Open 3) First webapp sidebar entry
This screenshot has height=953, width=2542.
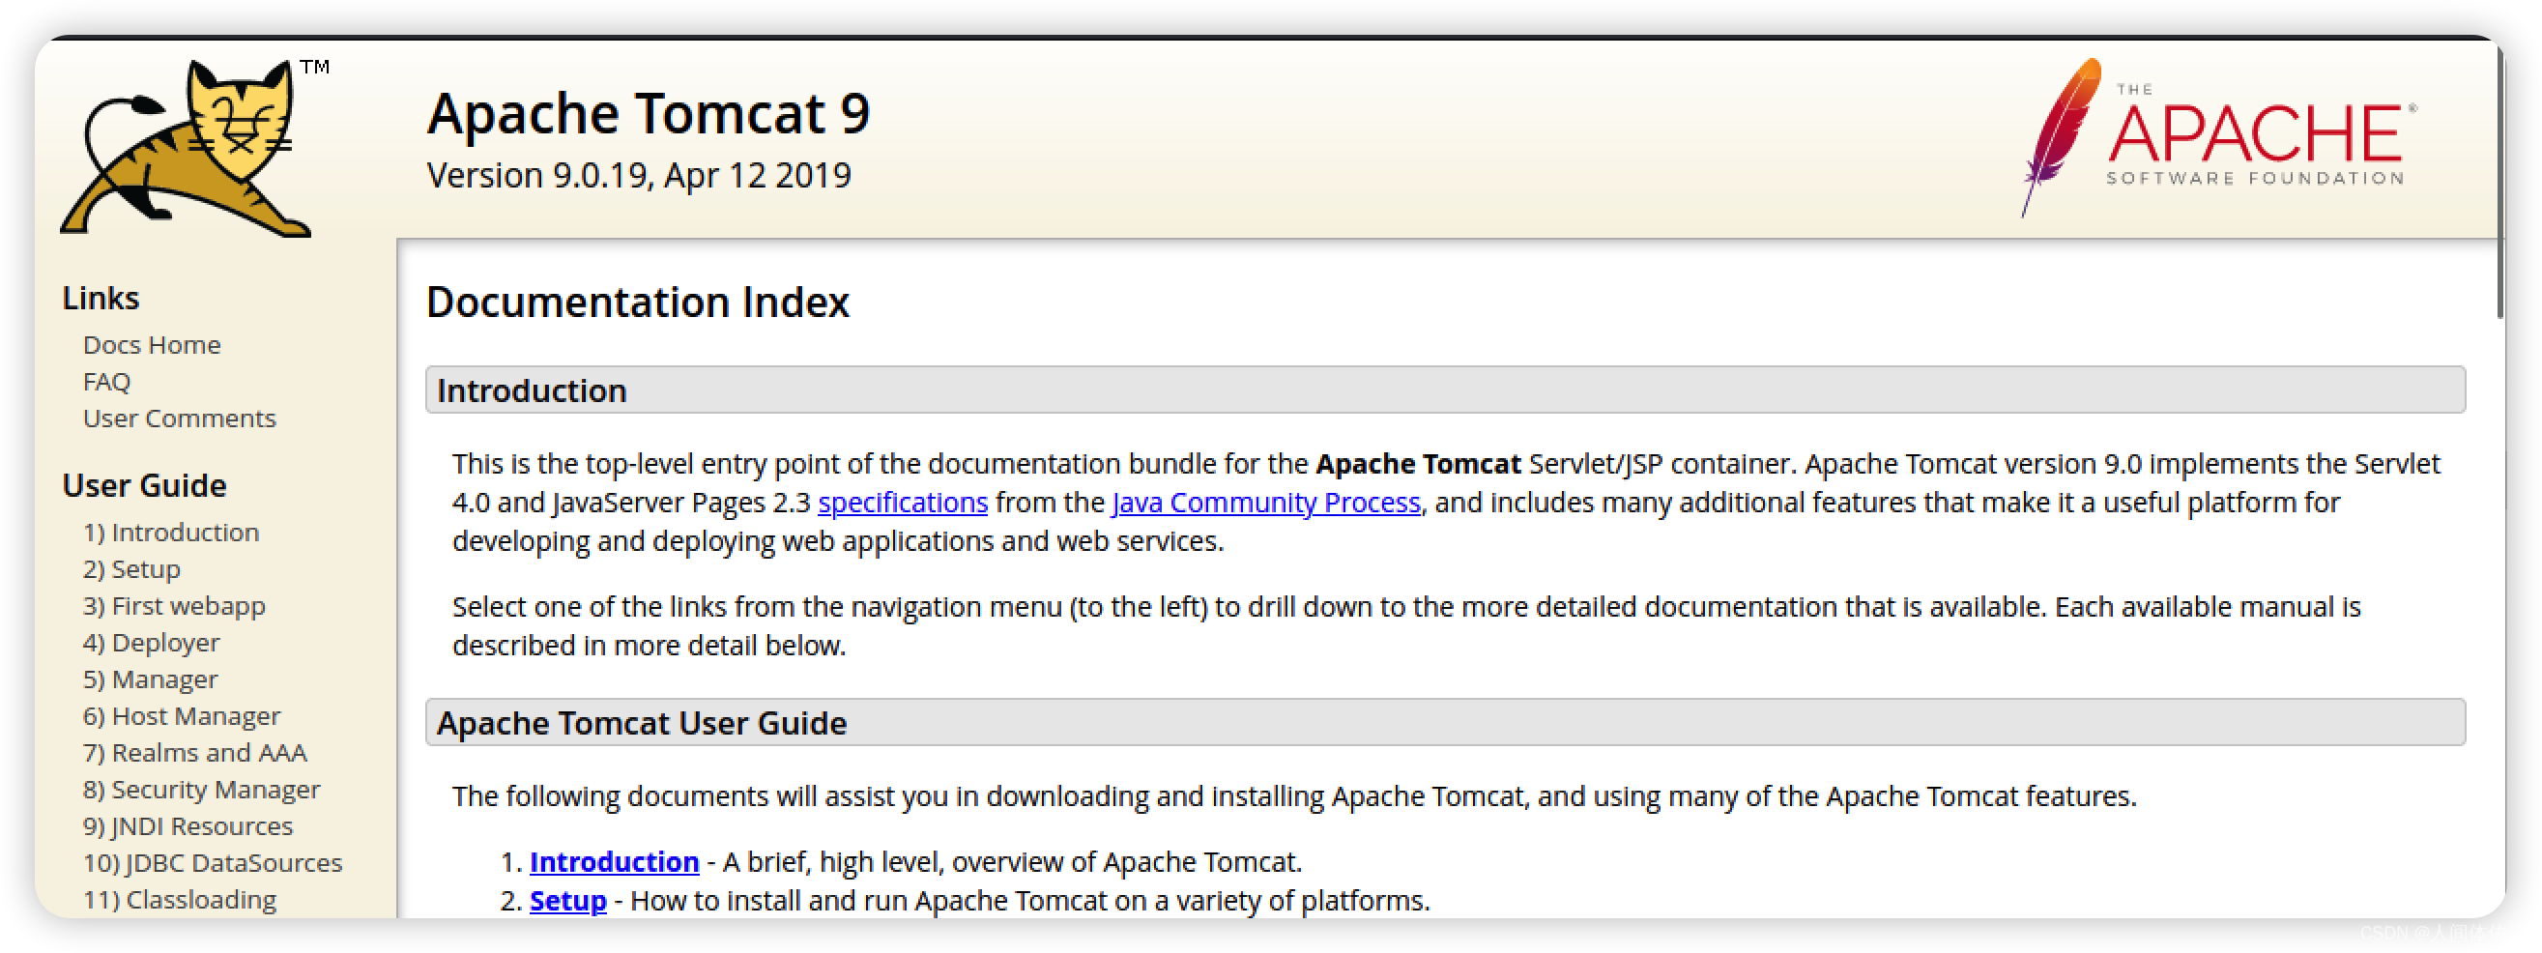(175, 605)
